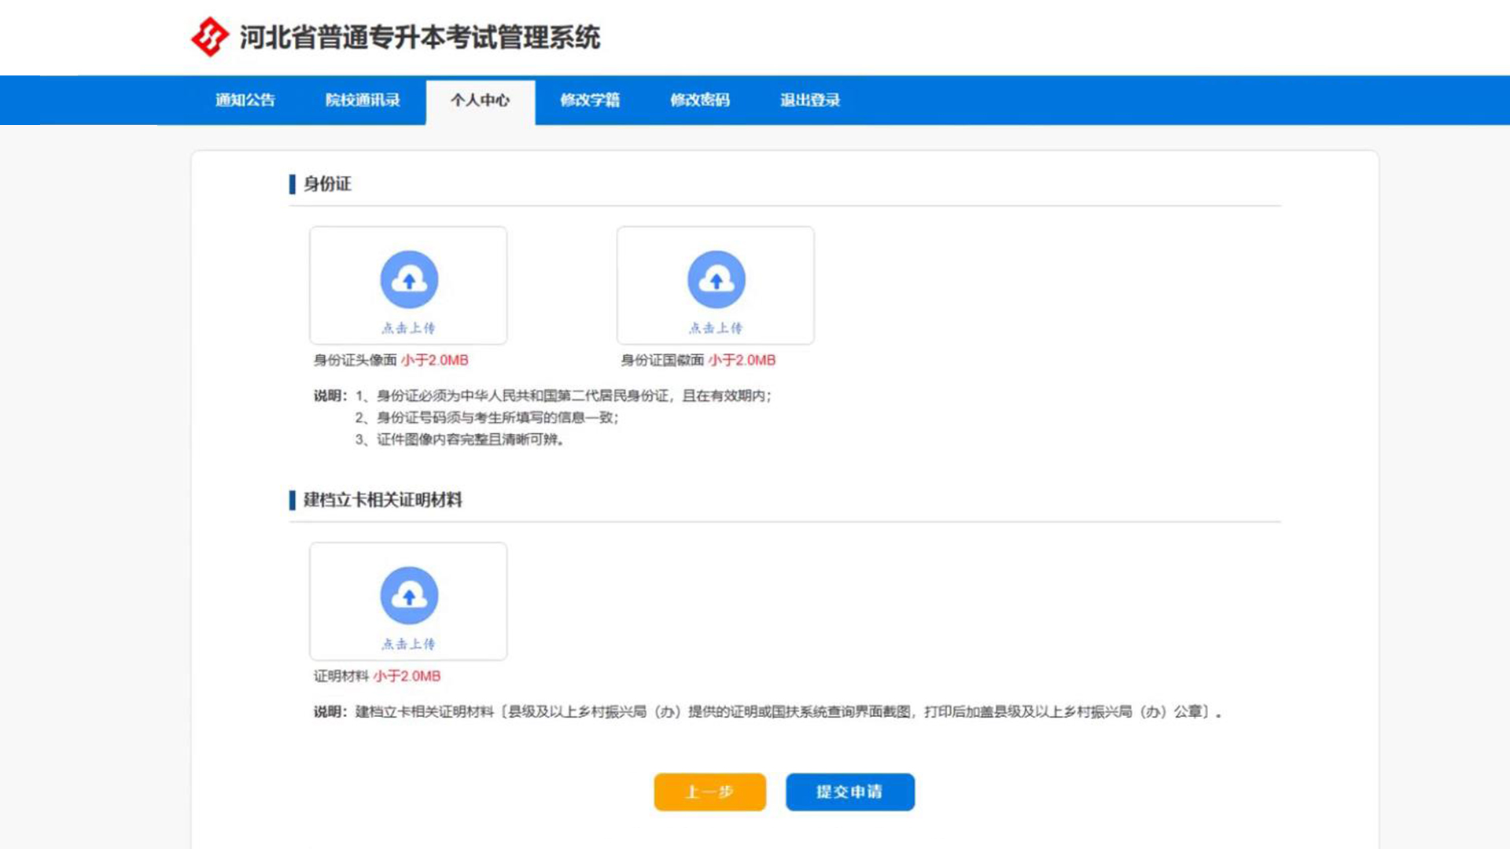Go to the 修改学籍 tab
This screenshot has height=849, width=1510.
tap(590, 100)
